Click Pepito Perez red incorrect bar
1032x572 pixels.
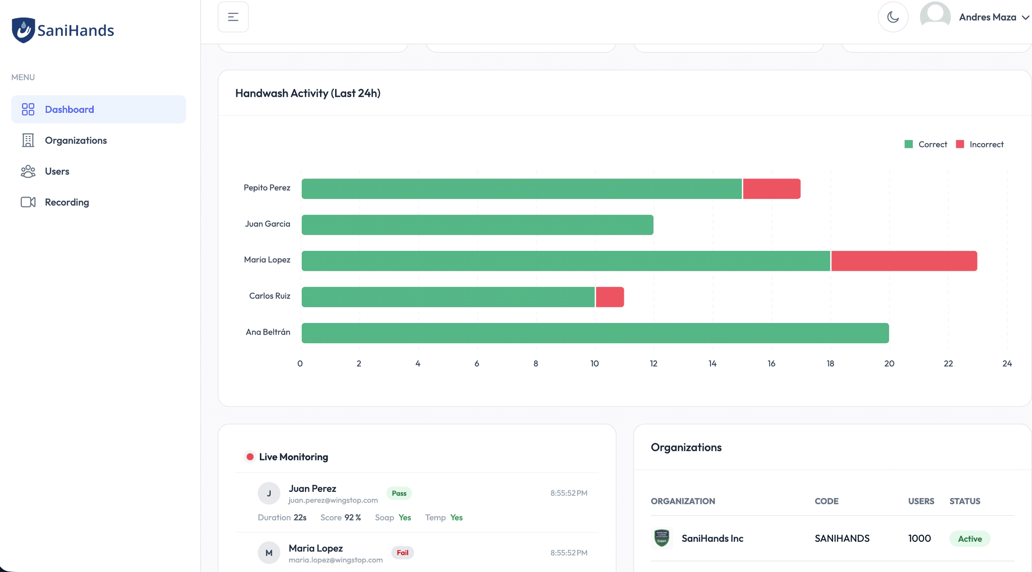(771, 188)
